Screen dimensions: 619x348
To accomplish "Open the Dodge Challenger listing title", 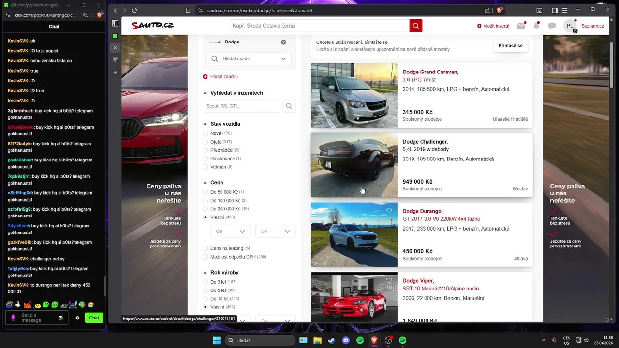I will (x=425, y=142).
